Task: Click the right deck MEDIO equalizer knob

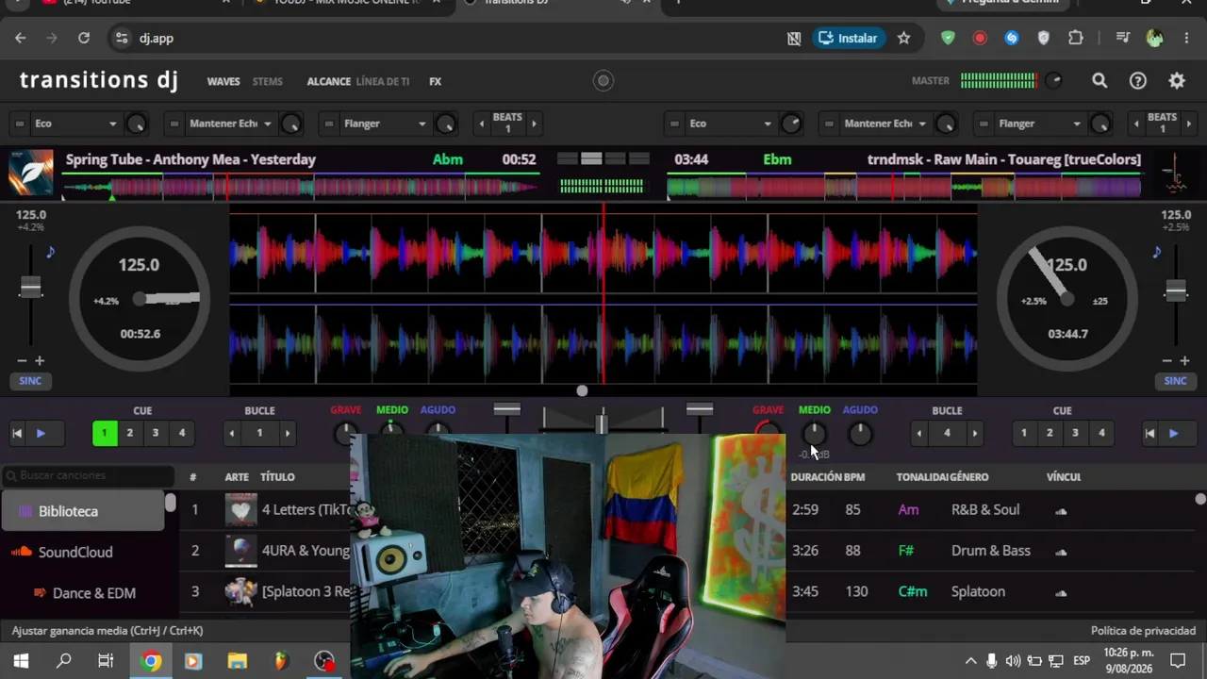Action: (x=814, y=434)
